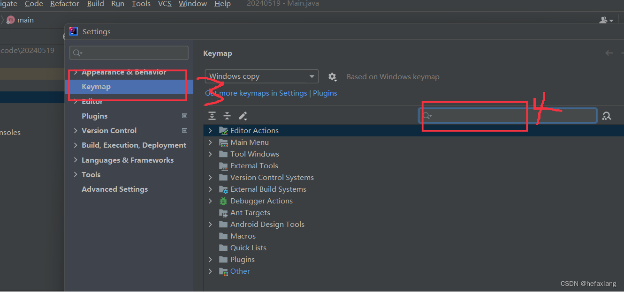Open the Tools menu
The width and height of the screenshot is (624, 292).
[141, 4]
